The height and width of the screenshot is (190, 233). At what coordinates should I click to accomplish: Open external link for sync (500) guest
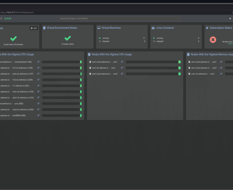pos(38,103)
